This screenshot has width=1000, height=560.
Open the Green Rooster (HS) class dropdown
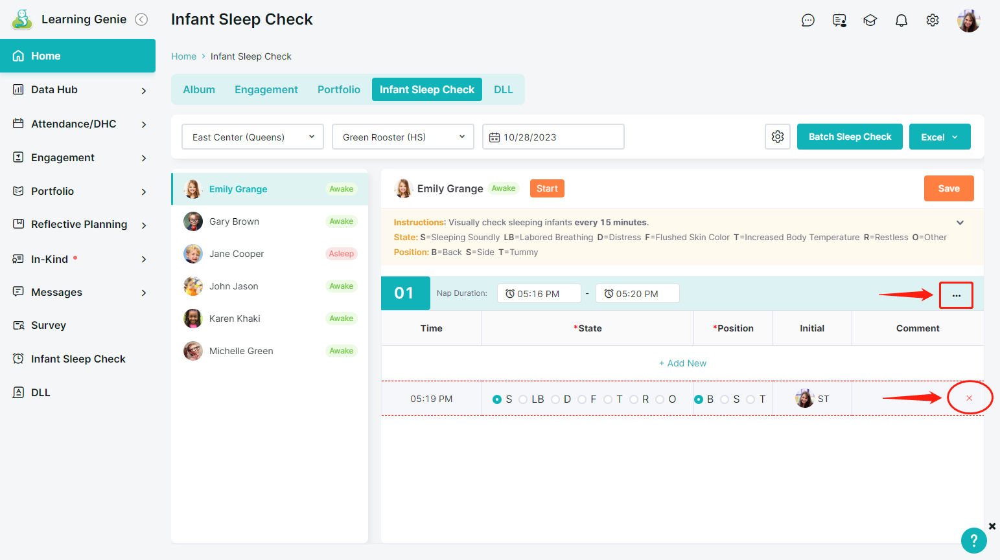(402, 137)
